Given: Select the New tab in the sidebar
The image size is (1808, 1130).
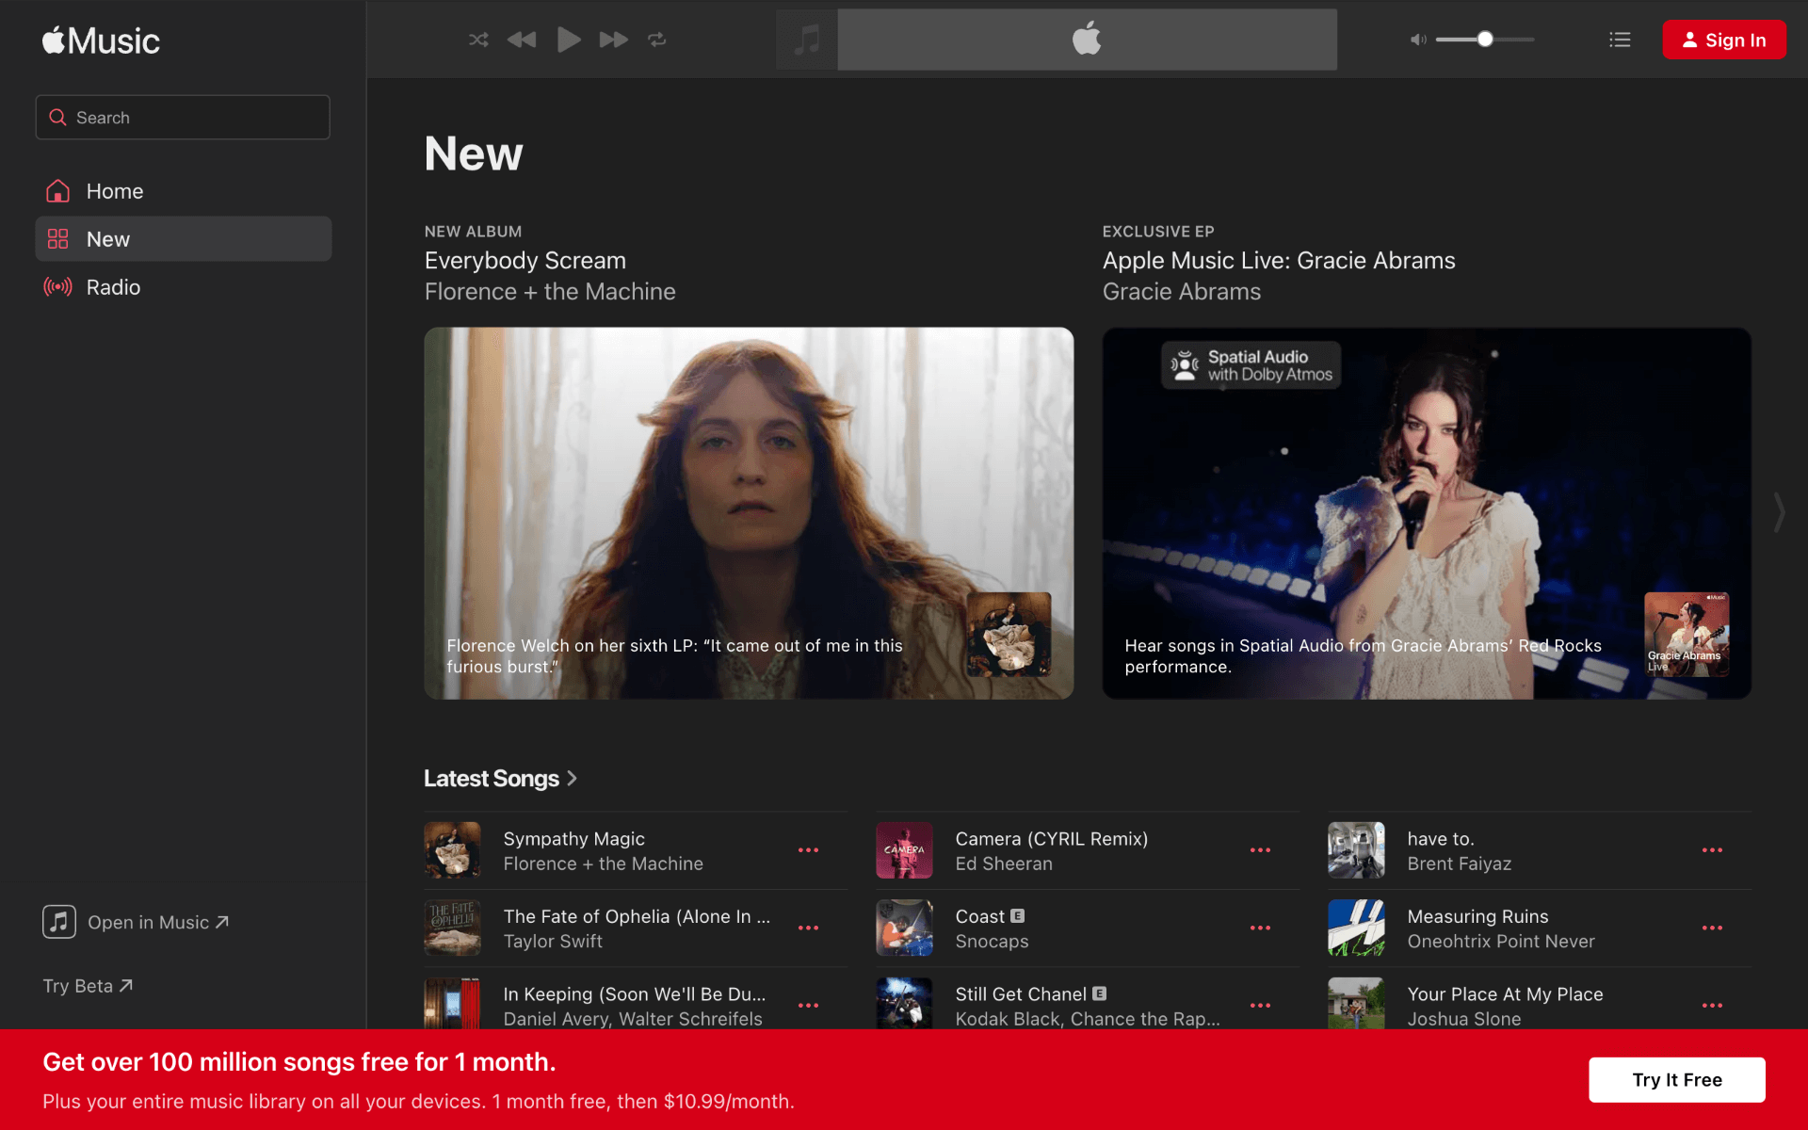Looking at the screenshot, I should [107, 239].
